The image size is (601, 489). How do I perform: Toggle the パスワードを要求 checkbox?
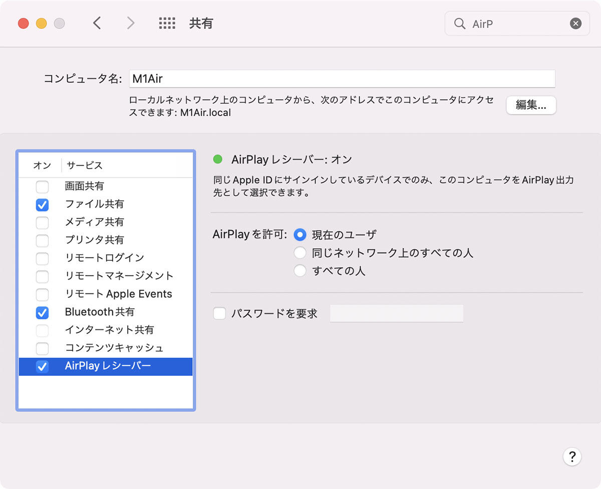219,313
